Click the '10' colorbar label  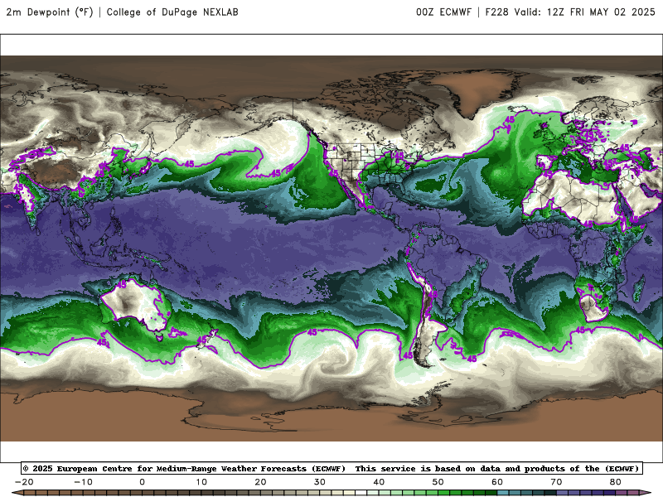201,482
